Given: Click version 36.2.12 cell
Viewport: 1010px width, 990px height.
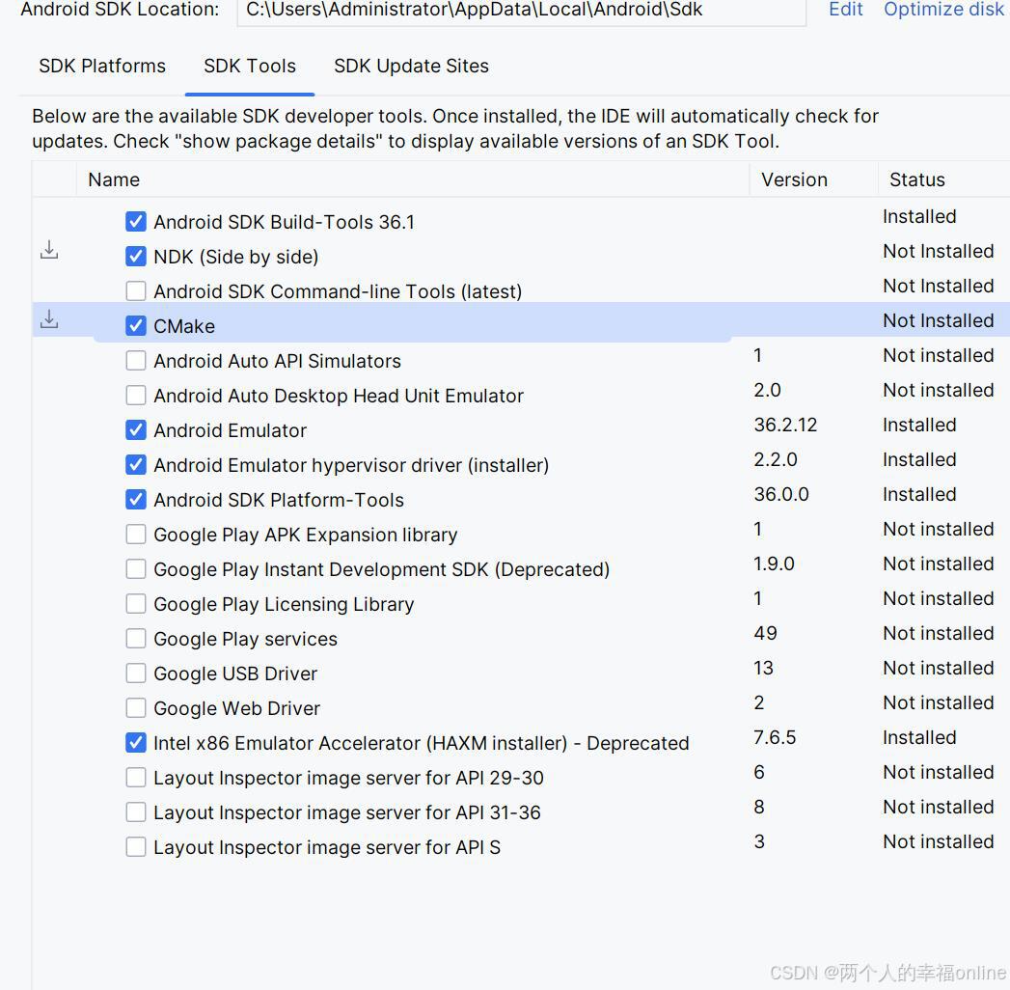Looking at the screenshot, I should 785,426.
